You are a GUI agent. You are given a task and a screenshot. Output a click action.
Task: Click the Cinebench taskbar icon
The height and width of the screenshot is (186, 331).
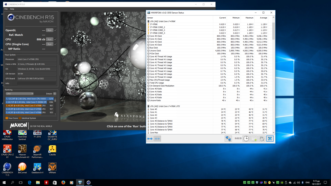[88, 182]
